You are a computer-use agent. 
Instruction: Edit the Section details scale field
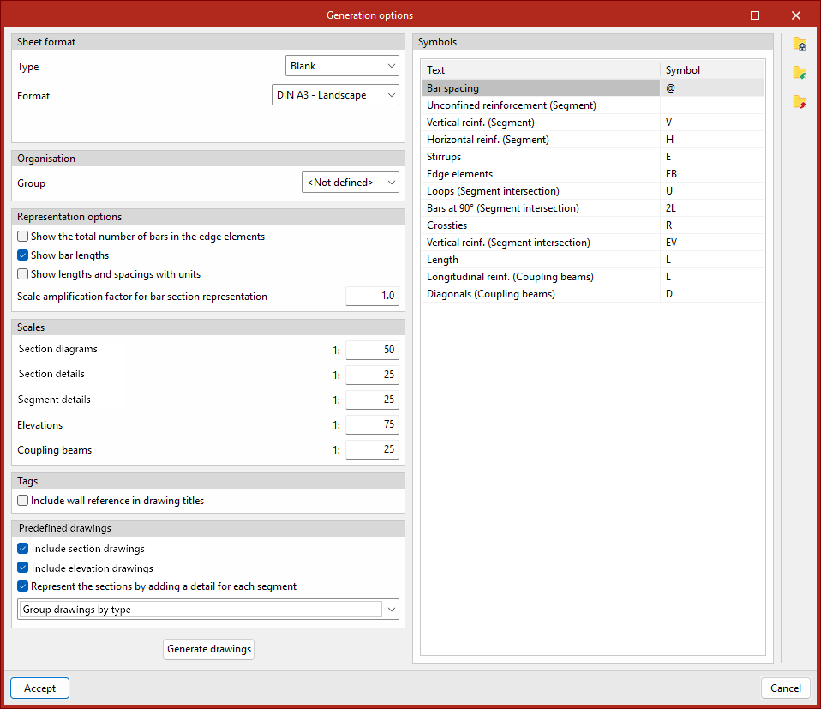click(372, 375)
